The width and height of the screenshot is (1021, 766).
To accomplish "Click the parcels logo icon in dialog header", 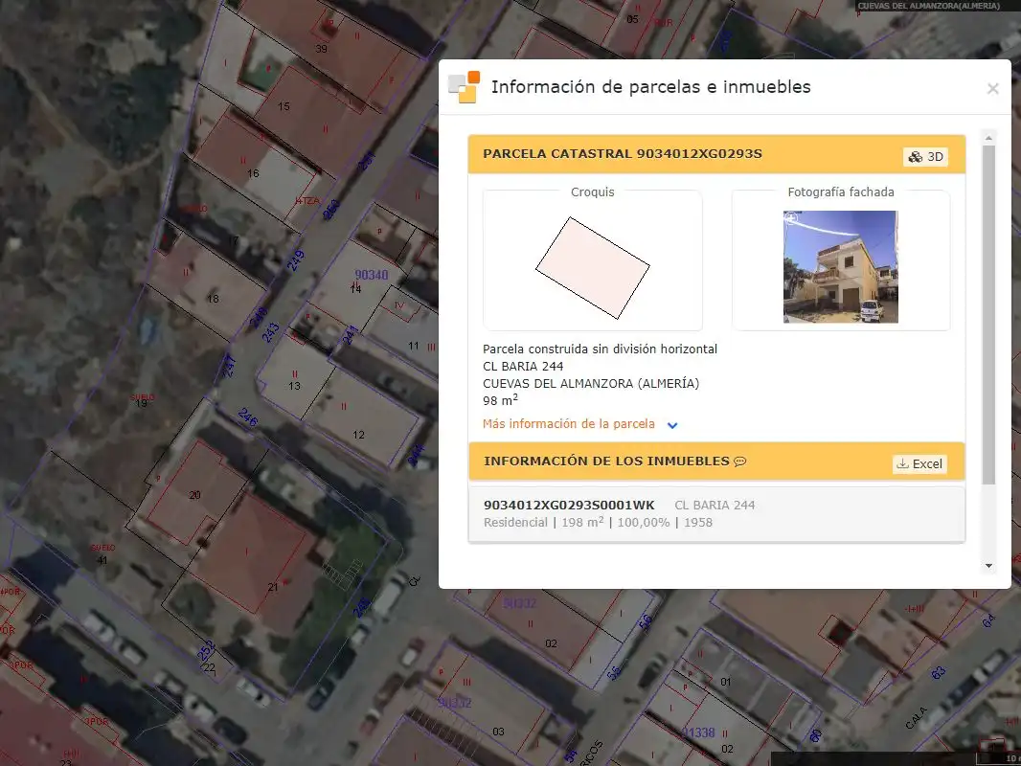I will [465, 87].
